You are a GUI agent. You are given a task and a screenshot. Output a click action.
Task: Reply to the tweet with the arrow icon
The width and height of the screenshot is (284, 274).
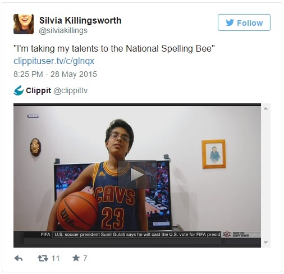point(19,258)
